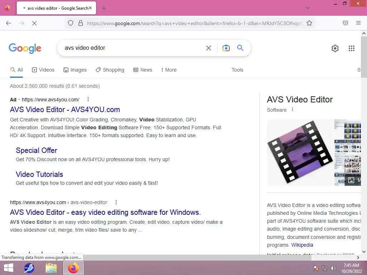The width and height of the screenshot is (367, 275).
Task: Expand the More search filters
Action: [x=169, y=70]
